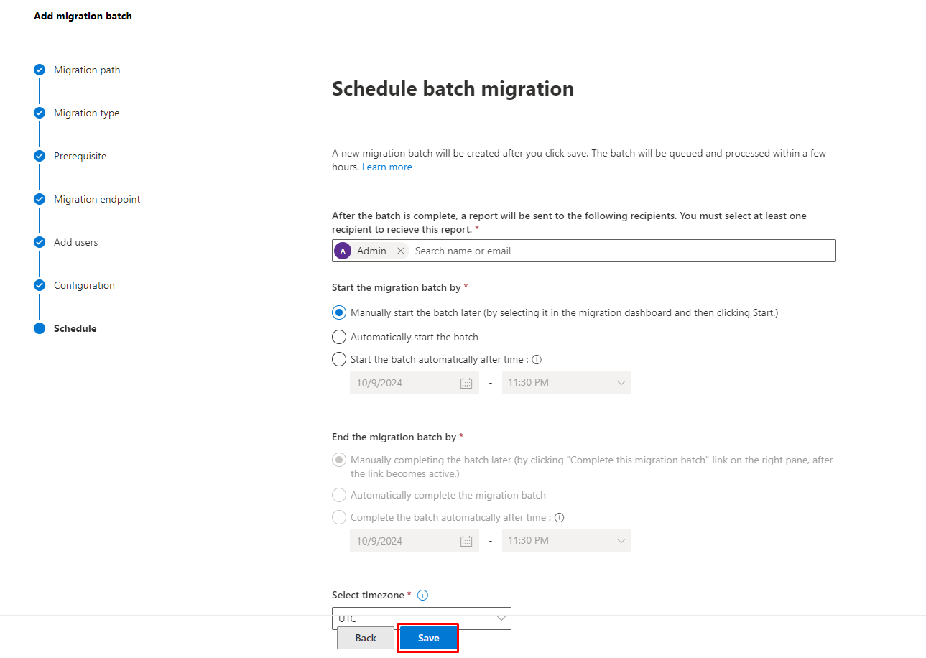The width and height of the screenshot is (926, 658).
Task: Click the Prerequisite step checkmark icon
Action: pos(40,156)
